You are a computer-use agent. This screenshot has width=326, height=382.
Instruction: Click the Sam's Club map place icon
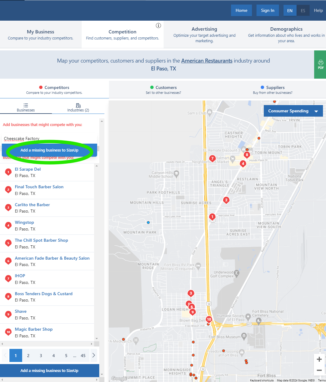(x=209, y=113)
